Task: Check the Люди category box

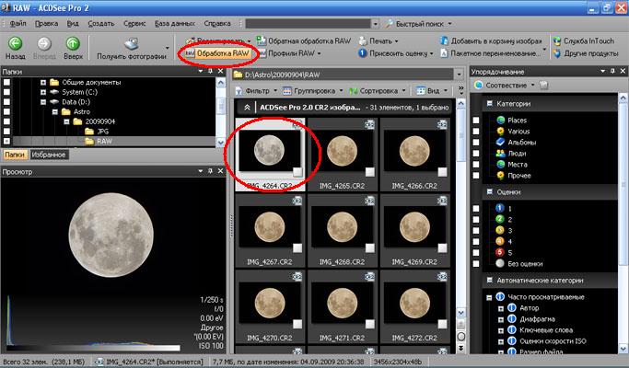Action: point(476,154)
